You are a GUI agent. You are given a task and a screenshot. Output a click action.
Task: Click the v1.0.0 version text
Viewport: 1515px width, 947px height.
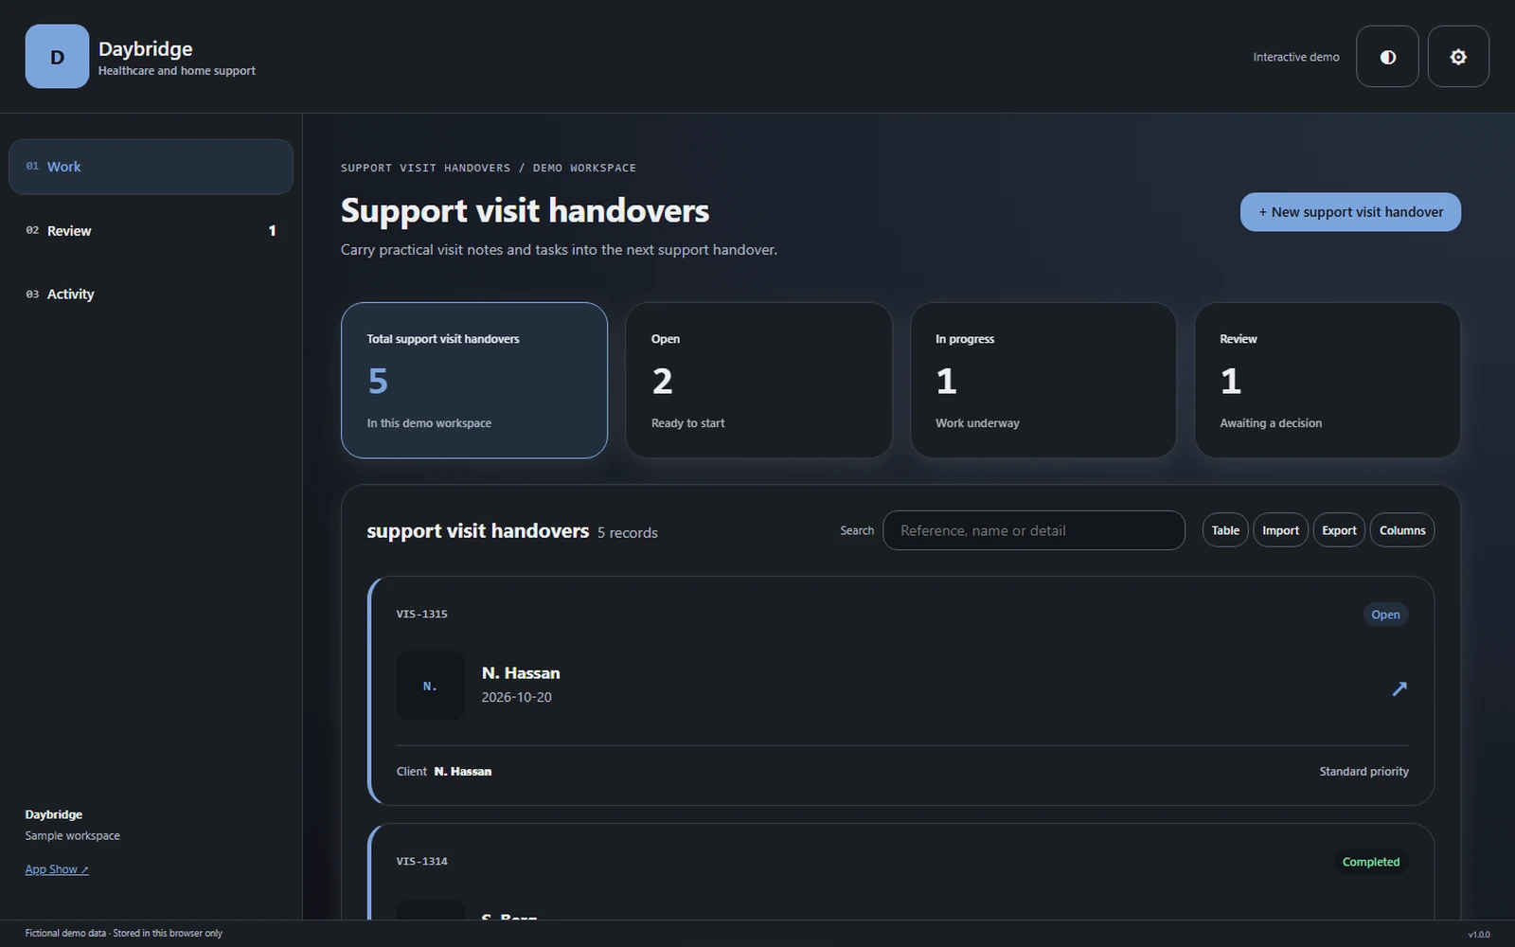tap(1478, 935)
